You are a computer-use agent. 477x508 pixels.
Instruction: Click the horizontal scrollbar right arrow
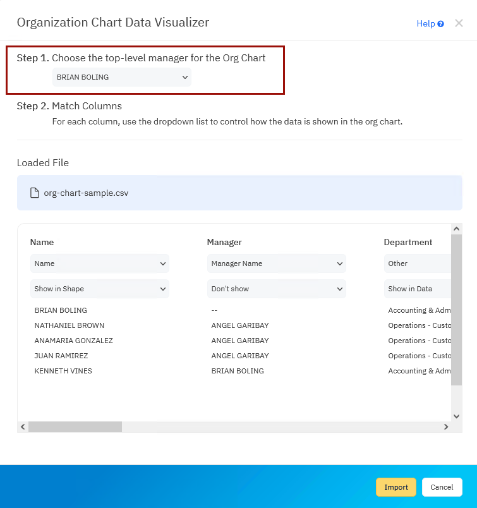pyautogui.click(x=446, y=426)
